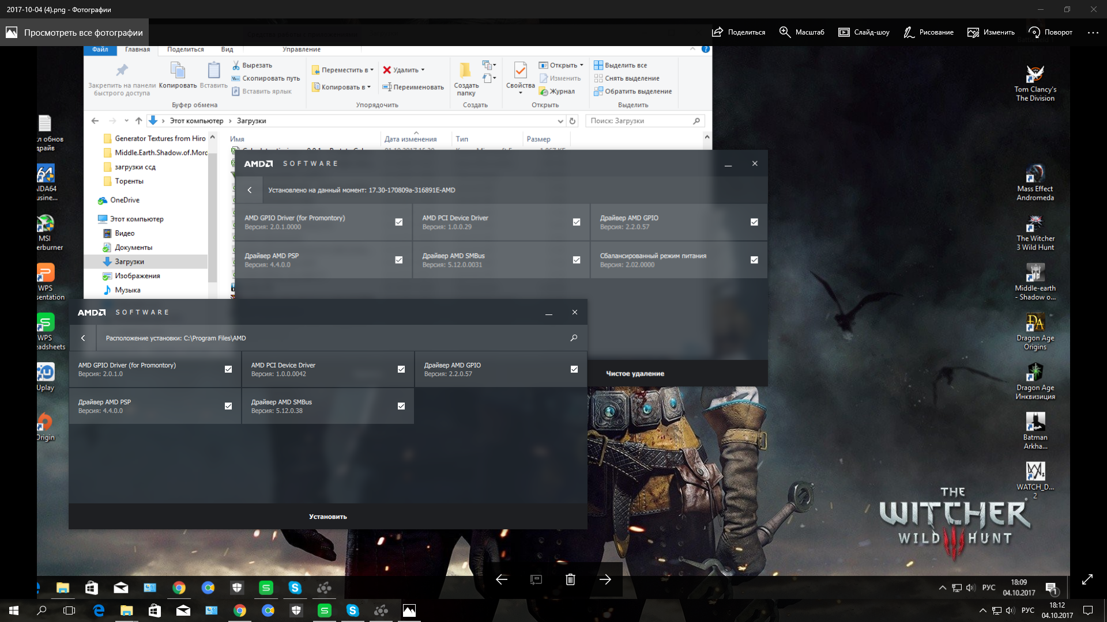Click the Rotate image icon

(1034, 32)
